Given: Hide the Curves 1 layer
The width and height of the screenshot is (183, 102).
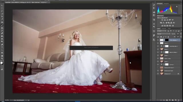Looking at the screenshot, I should click(158, 65).
